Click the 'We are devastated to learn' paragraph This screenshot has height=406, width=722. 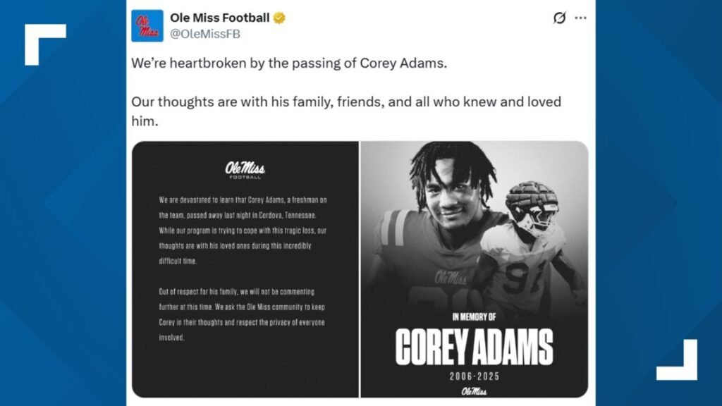[x=243, y=230]
